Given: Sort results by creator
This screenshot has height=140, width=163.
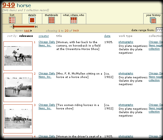Looking at the screenshot, I should click(x=44, y=36).
